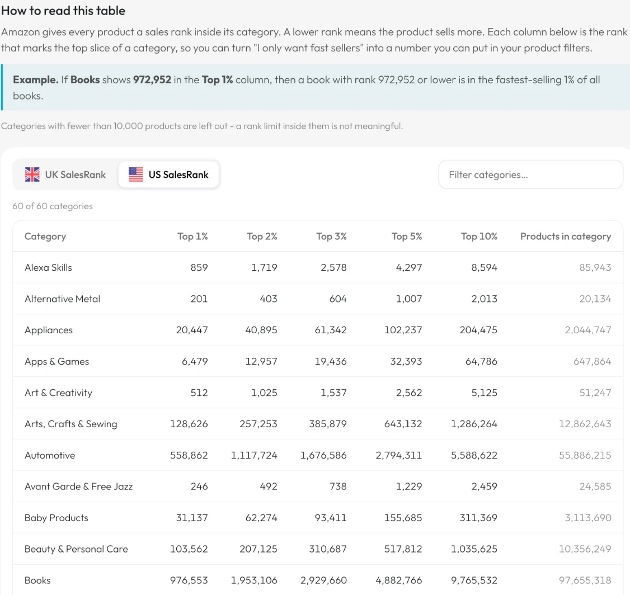630x595 pixels.
Task: Click Apps & Games Top 2% value 12,957
Action: [261, 361]
